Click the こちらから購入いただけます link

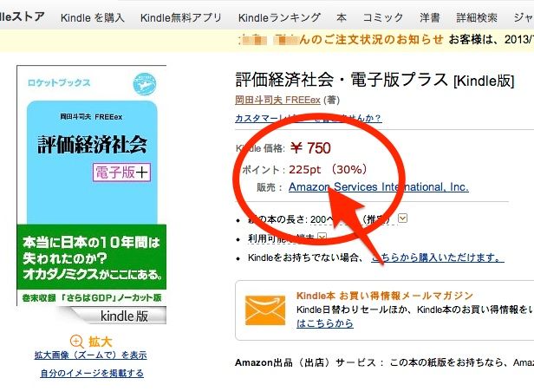[x=438, y=257]
